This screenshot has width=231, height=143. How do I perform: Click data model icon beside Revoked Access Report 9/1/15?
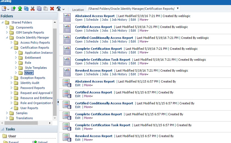click(67, 137)
